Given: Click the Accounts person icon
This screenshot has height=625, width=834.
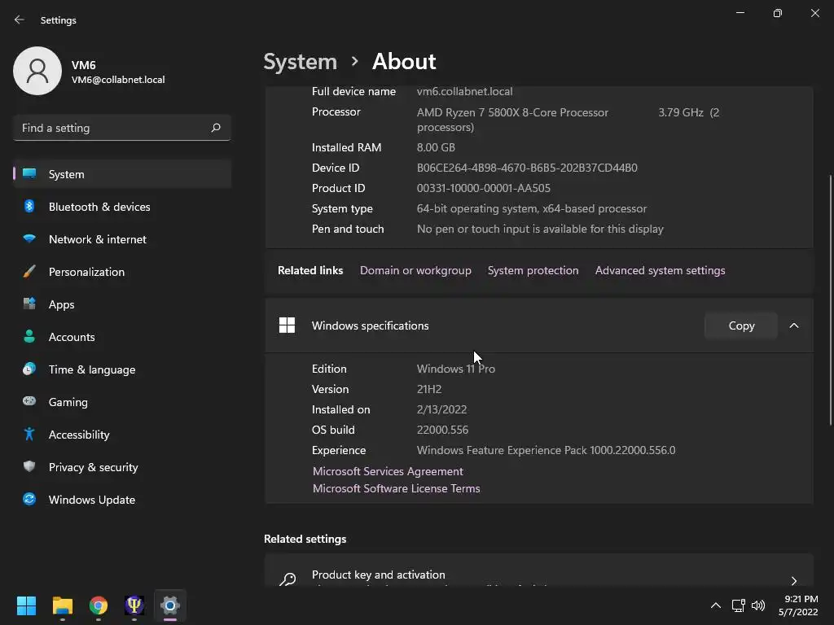Looking at the screenshot, I should 29,336.
